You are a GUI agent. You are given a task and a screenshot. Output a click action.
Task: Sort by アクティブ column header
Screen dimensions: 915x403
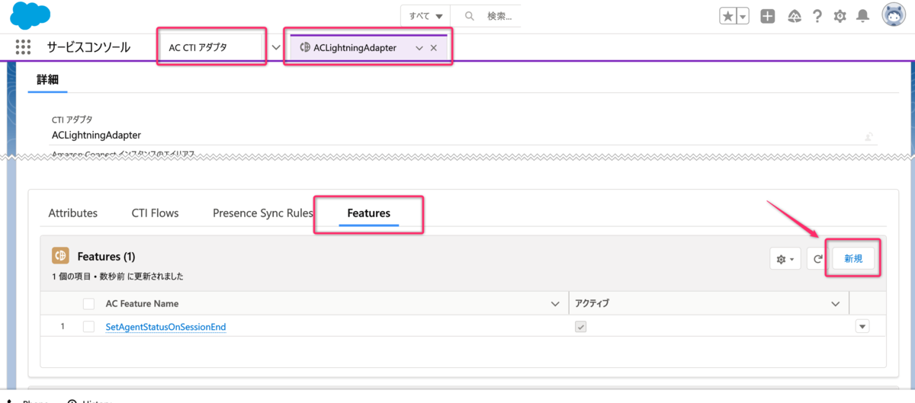pos(592,303)
